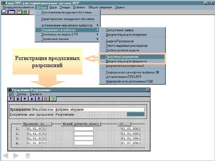Open the Платежи menu

(x=79, y=7)
